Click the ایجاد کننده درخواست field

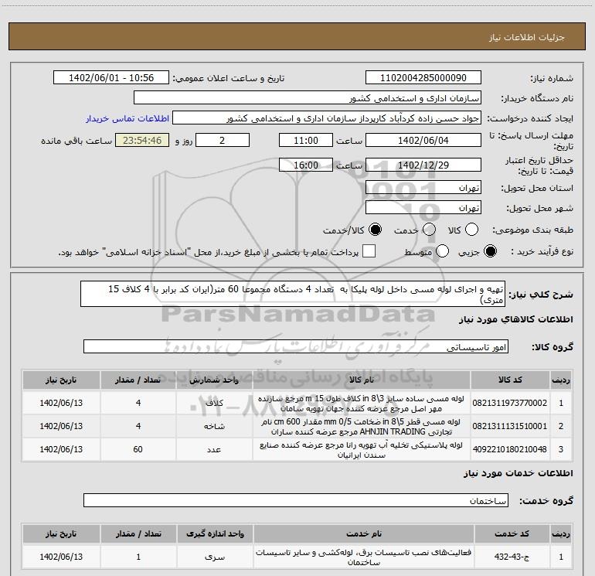[x=325, y=119]
